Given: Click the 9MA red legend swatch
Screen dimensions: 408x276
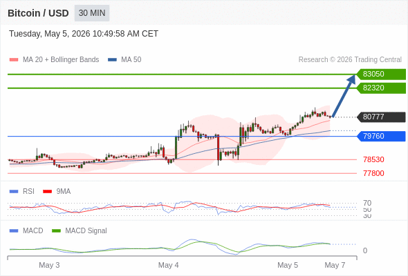Looking at the screenshot, I should pos(47,192).
